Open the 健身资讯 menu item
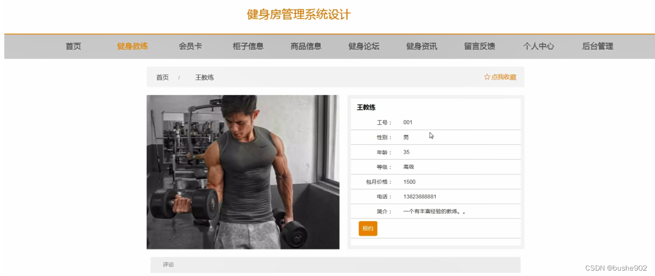This screenshot has width=655, height=276. coord(421,46)
